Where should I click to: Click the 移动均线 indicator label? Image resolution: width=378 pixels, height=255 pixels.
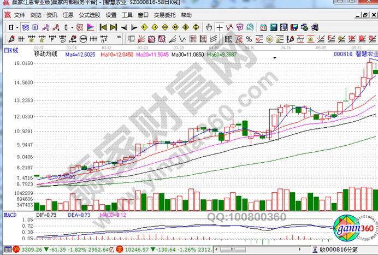tap(46, 55)
